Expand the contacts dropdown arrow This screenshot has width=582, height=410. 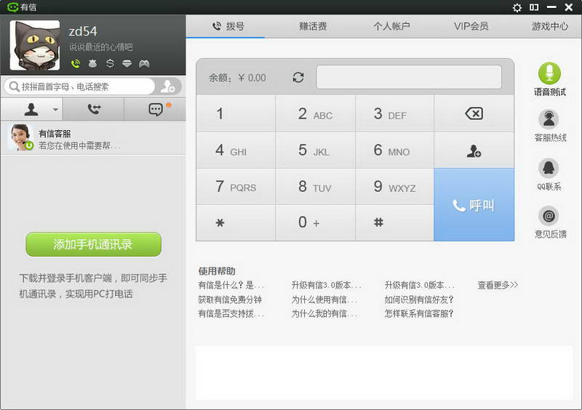[x=55, y=110]
